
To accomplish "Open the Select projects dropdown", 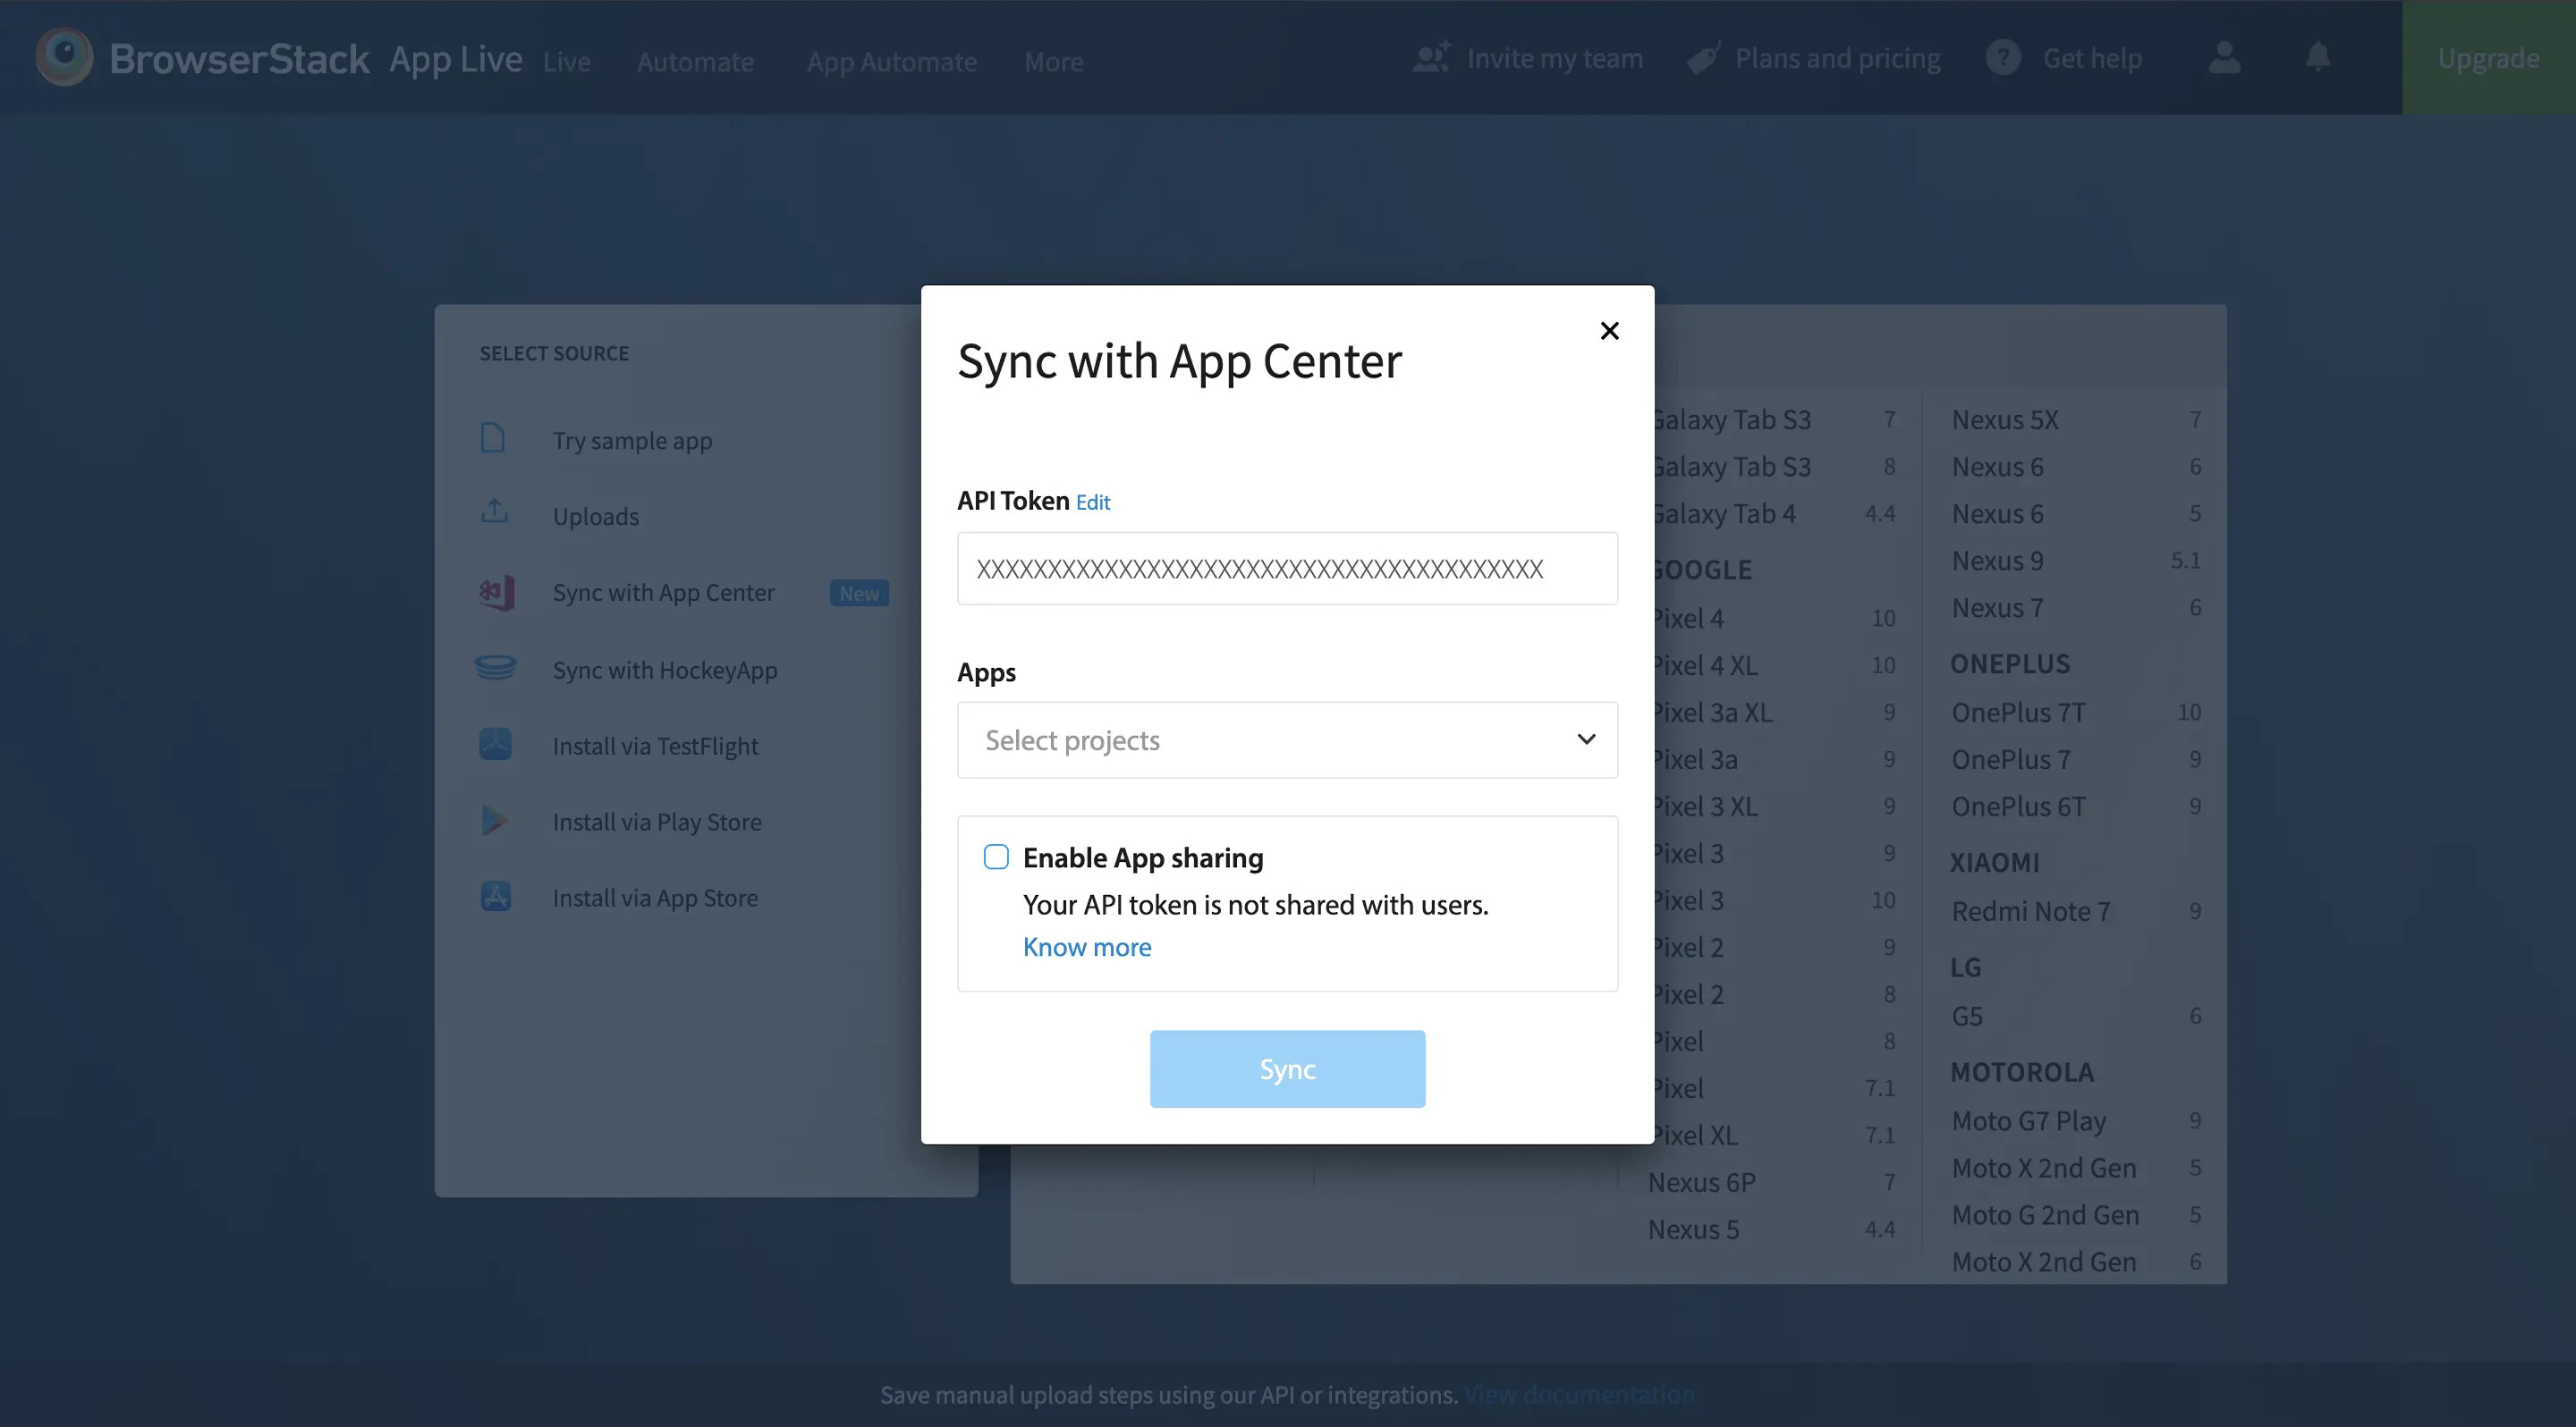I will click(1287, 739).
